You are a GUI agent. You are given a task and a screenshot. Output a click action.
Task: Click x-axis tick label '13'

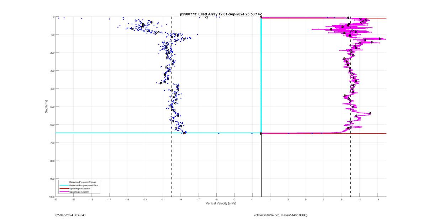[377, 200]
